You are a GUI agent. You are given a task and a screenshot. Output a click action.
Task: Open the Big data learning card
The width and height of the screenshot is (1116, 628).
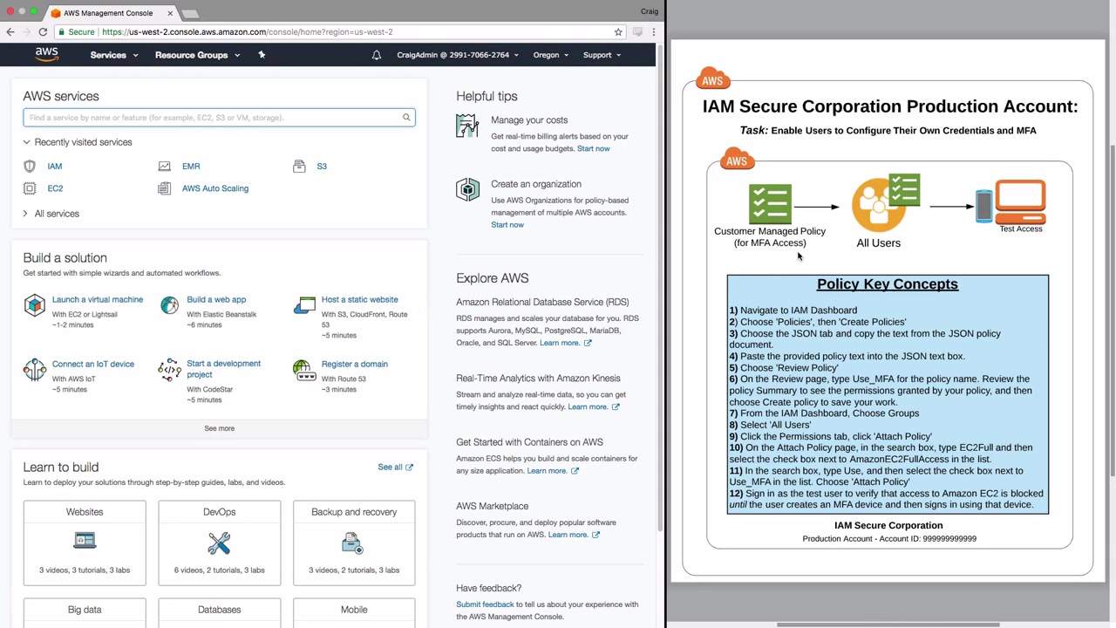(x=85, y=612)
